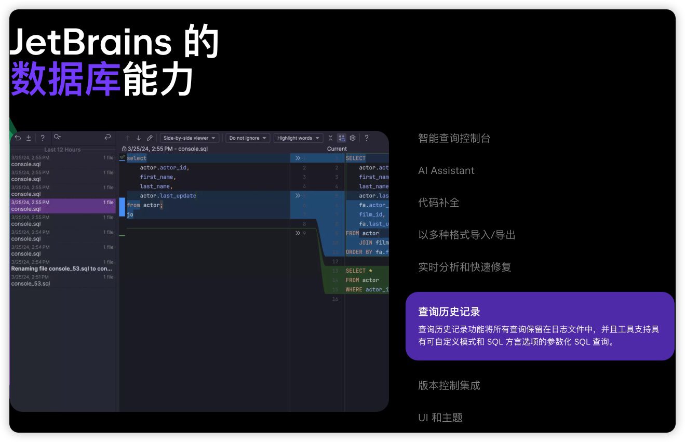Screen dimensions: 685x442
Task: Expand the Do not ignore dropdown
Action: click(x=248, y=138)
